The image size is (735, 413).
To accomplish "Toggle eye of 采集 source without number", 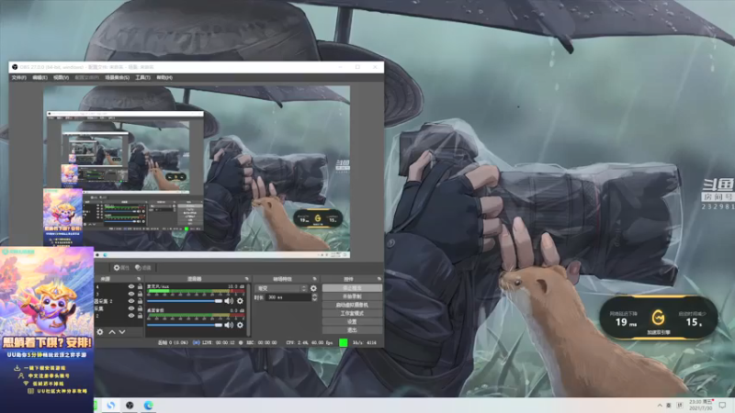I will pos(131,308).
